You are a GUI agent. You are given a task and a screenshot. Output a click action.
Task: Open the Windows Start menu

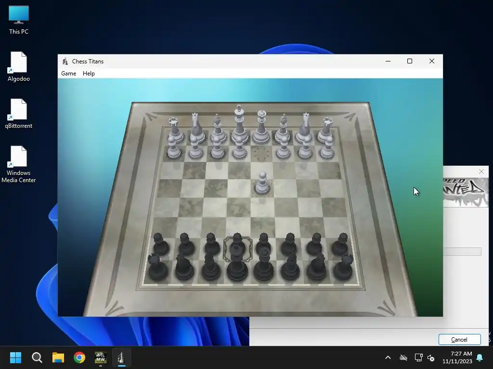coord(15,357)
